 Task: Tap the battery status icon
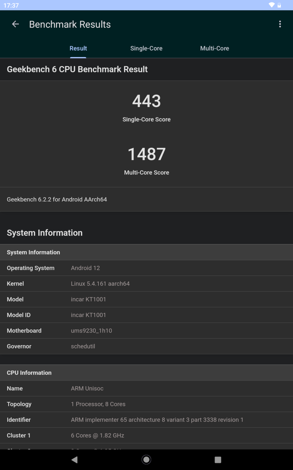click(x=279, y=5)
